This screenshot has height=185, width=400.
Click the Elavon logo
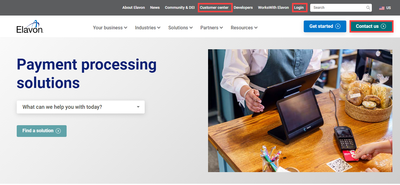30,26
